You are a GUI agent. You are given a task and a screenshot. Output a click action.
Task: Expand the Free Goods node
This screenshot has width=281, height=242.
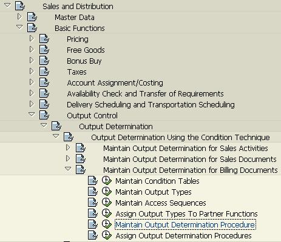(32, 49)
